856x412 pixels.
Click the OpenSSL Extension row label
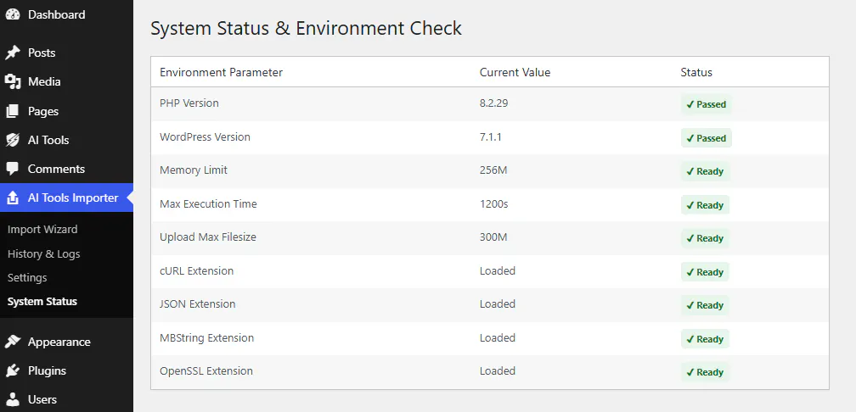[x=206, y=371]
